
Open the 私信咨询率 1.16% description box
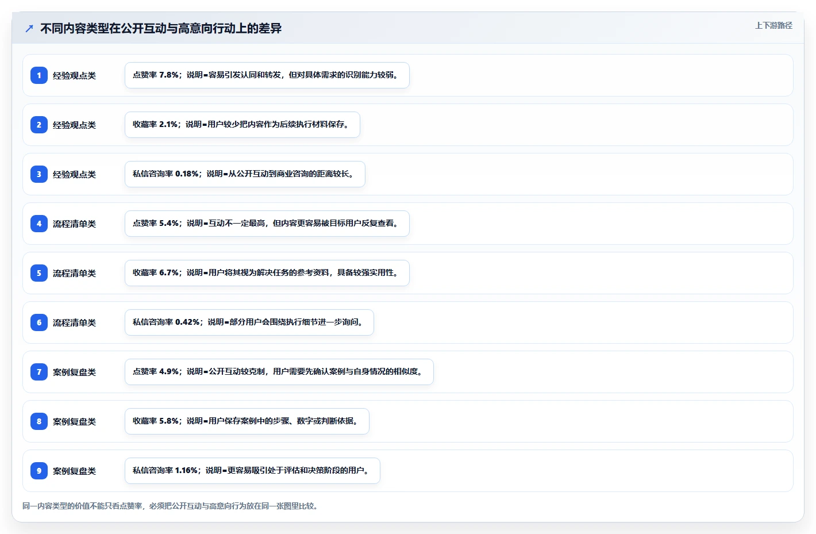tap(252, 471)
